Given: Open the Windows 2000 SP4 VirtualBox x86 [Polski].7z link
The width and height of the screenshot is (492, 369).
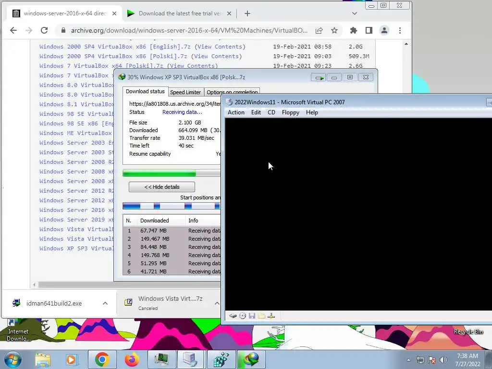Looking at the screenshot, I should coord(113,56).
